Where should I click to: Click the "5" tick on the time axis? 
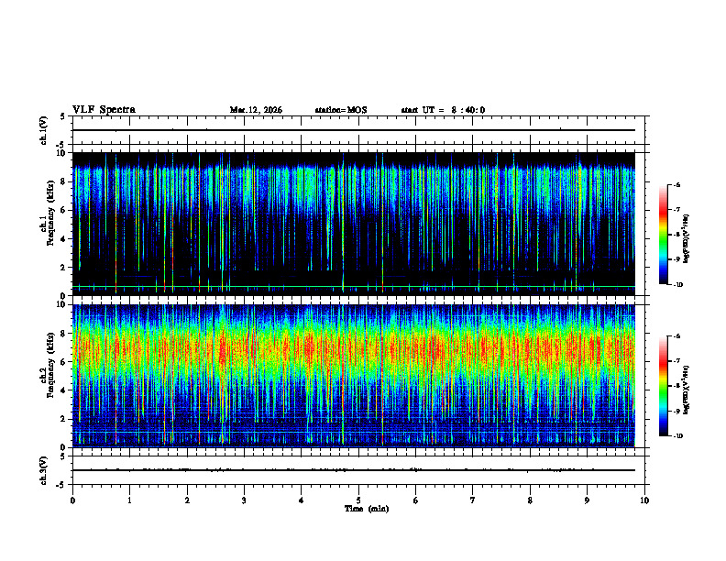tap(358, 500)
